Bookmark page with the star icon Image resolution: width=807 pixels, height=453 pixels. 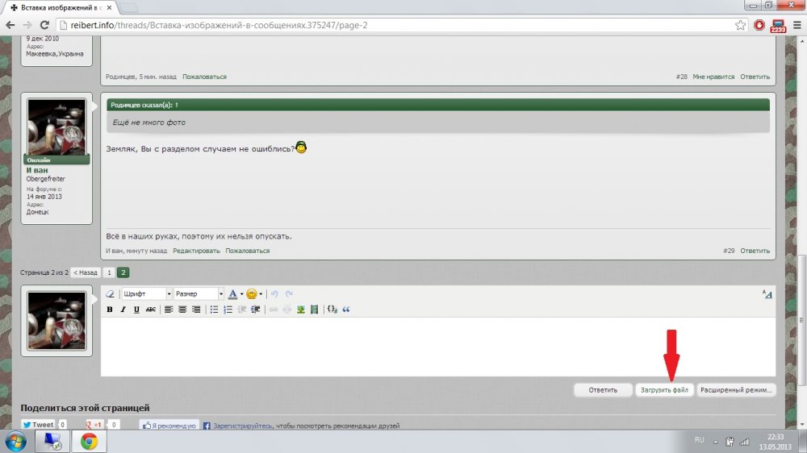(x=740, y=25)
